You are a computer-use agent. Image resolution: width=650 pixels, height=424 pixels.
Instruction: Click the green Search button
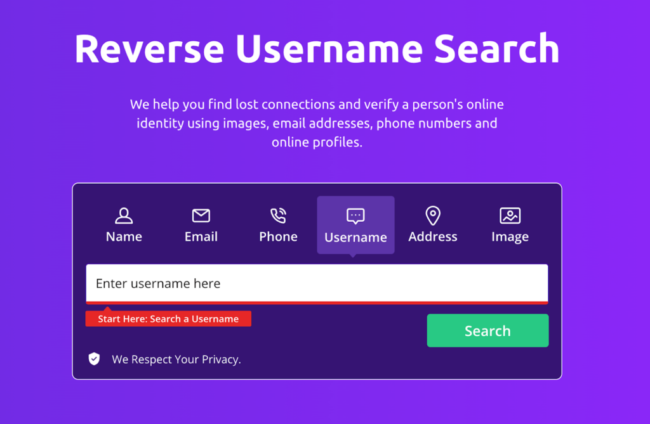(x=488, y=330)
